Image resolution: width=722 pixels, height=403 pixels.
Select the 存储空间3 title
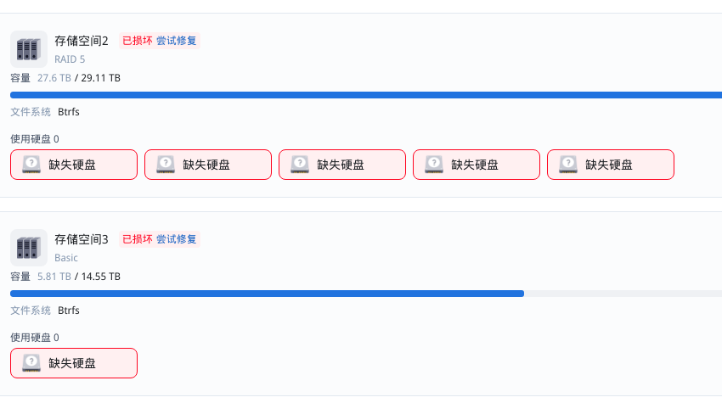coord(82,239)
